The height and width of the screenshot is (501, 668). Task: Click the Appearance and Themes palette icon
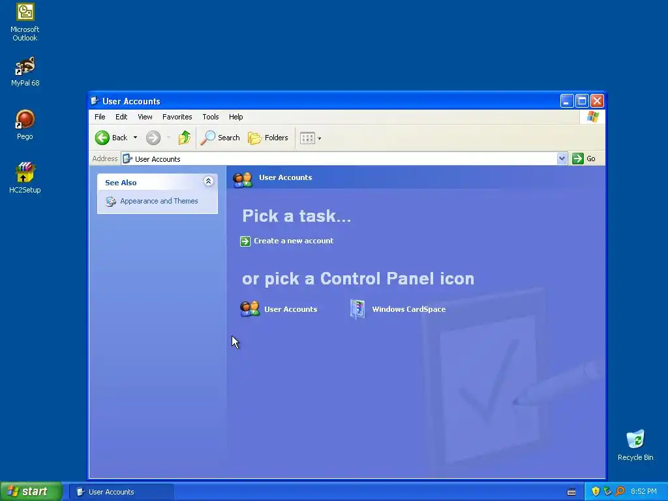coord(111,201)
